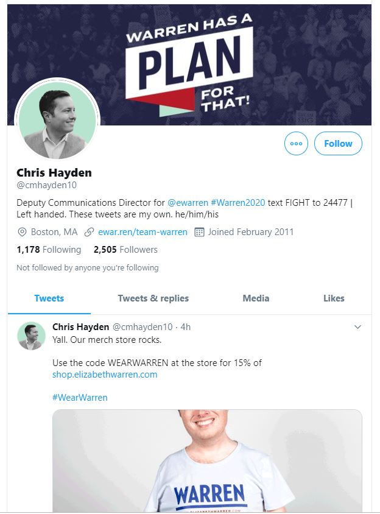380x514 pixels.
Task: Visit the ewar.ren/team-warren link
Action: pyautogui.click(x=142, y=232)
